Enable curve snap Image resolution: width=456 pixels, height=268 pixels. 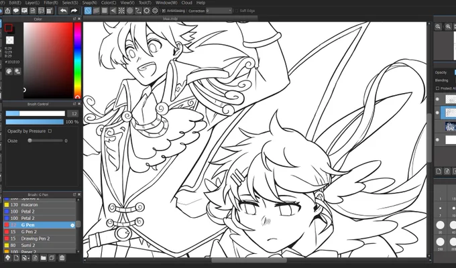pos(138,11)
